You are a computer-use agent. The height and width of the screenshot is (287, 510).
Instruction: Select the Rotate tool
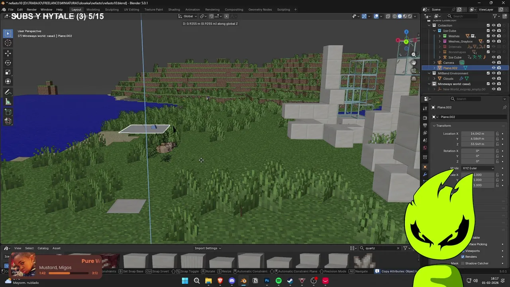coord(8,63)
